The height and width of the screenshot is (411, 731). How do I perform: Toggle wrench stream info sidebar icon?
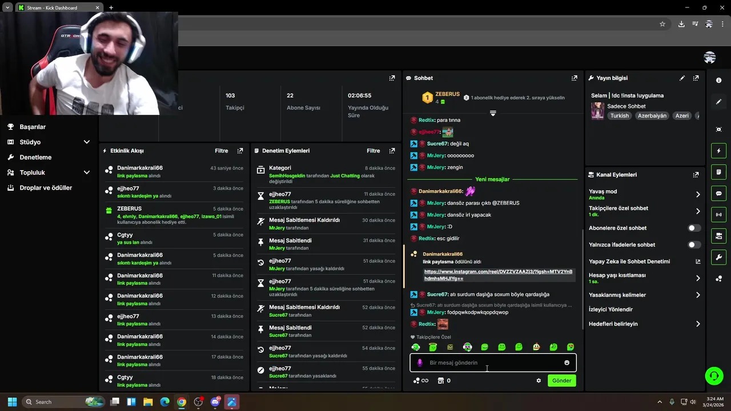(718, 257)
